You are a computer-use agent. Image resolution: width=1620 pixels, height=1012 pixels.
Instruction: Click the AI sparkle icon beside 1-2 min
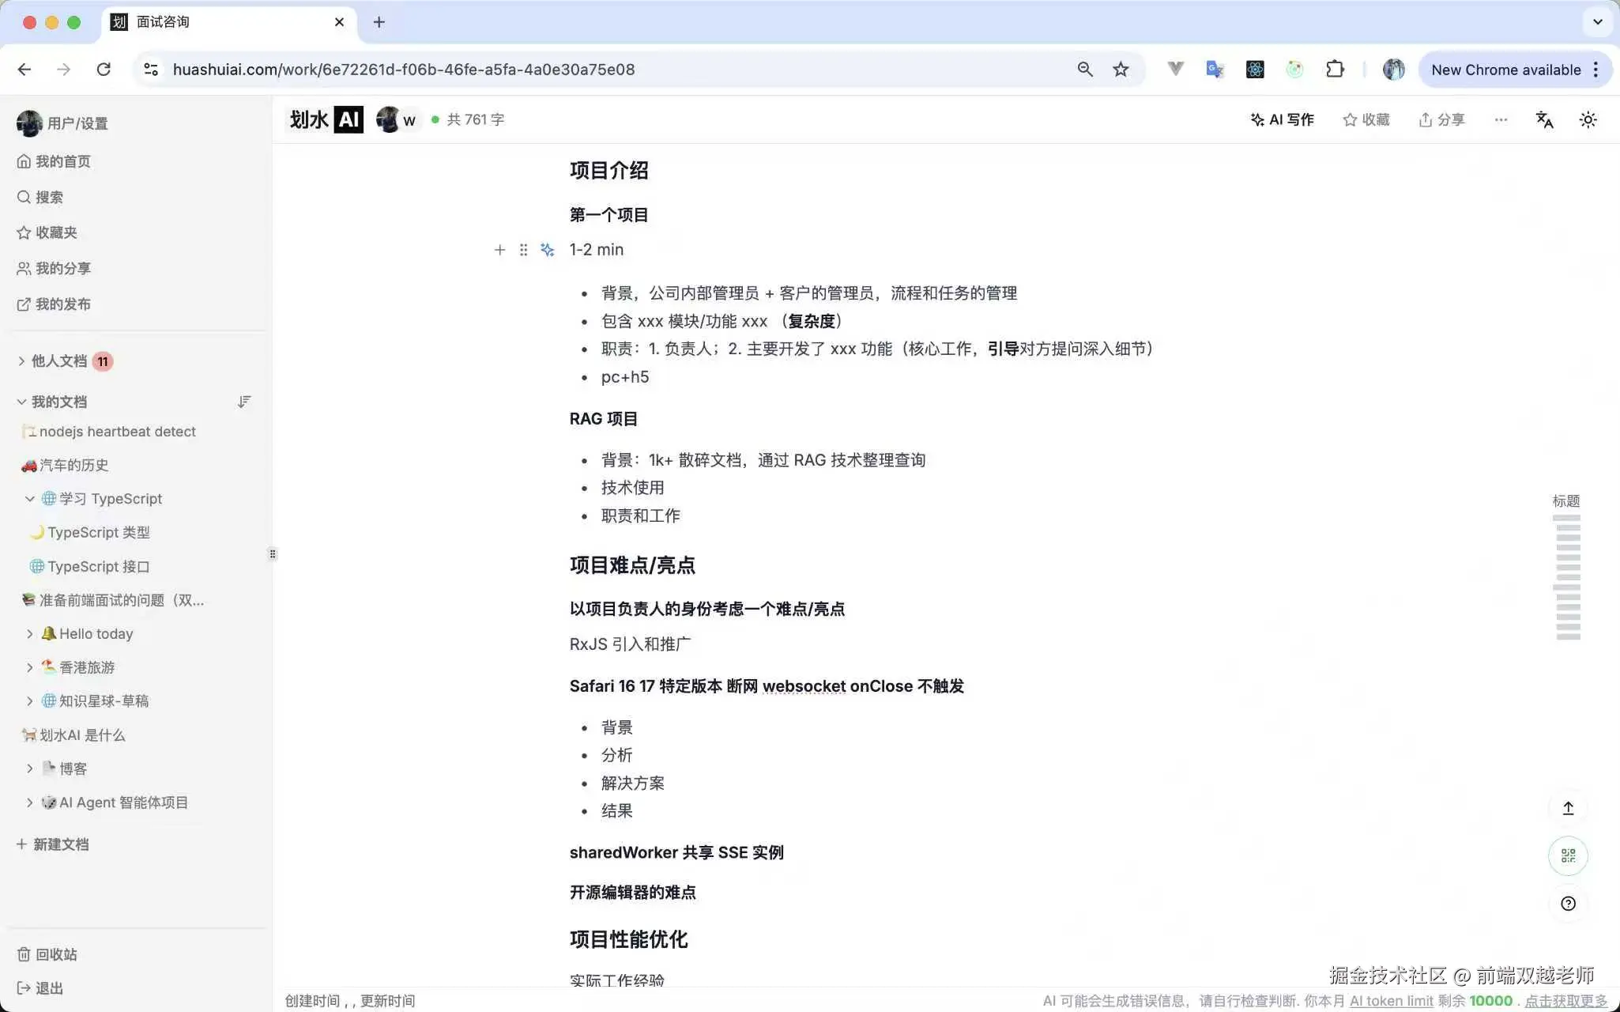pos(547,249)
